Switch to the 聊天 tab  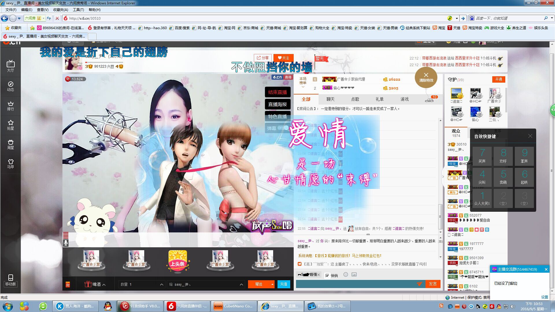point(330,99)
